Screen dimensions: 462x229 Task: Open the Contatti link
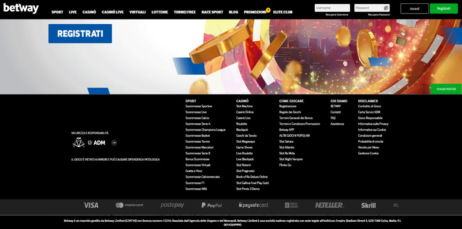click(336, 112)
